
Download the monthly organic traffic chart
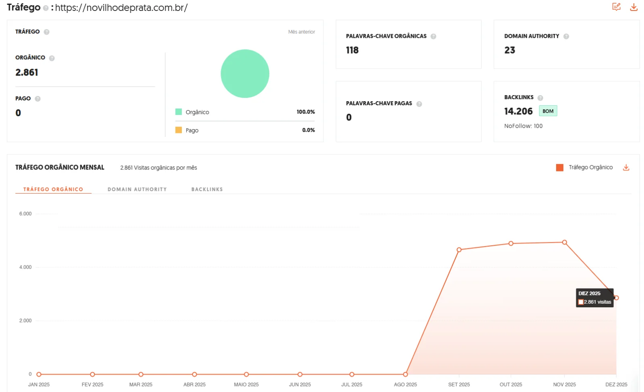[626, 167]
